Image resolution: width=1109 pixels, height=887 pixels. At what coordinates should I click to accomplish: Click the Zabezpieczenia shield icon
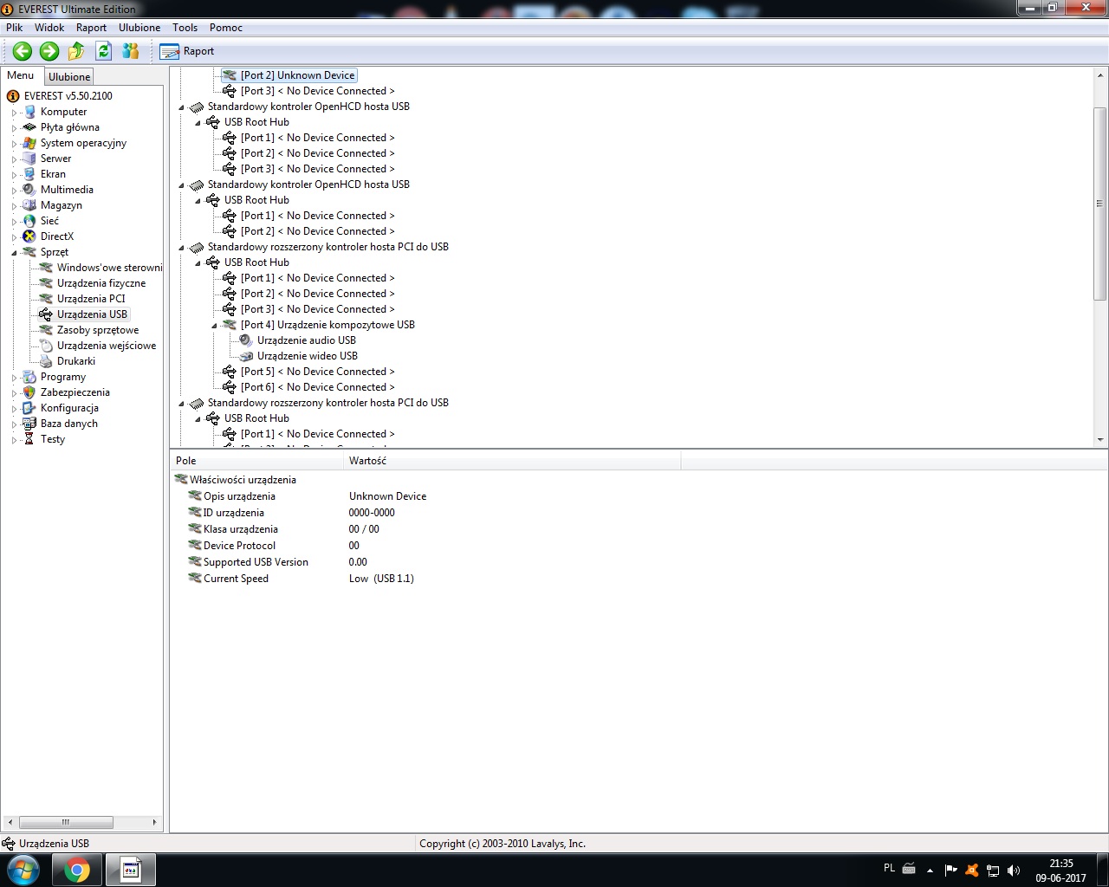point(29,392)
